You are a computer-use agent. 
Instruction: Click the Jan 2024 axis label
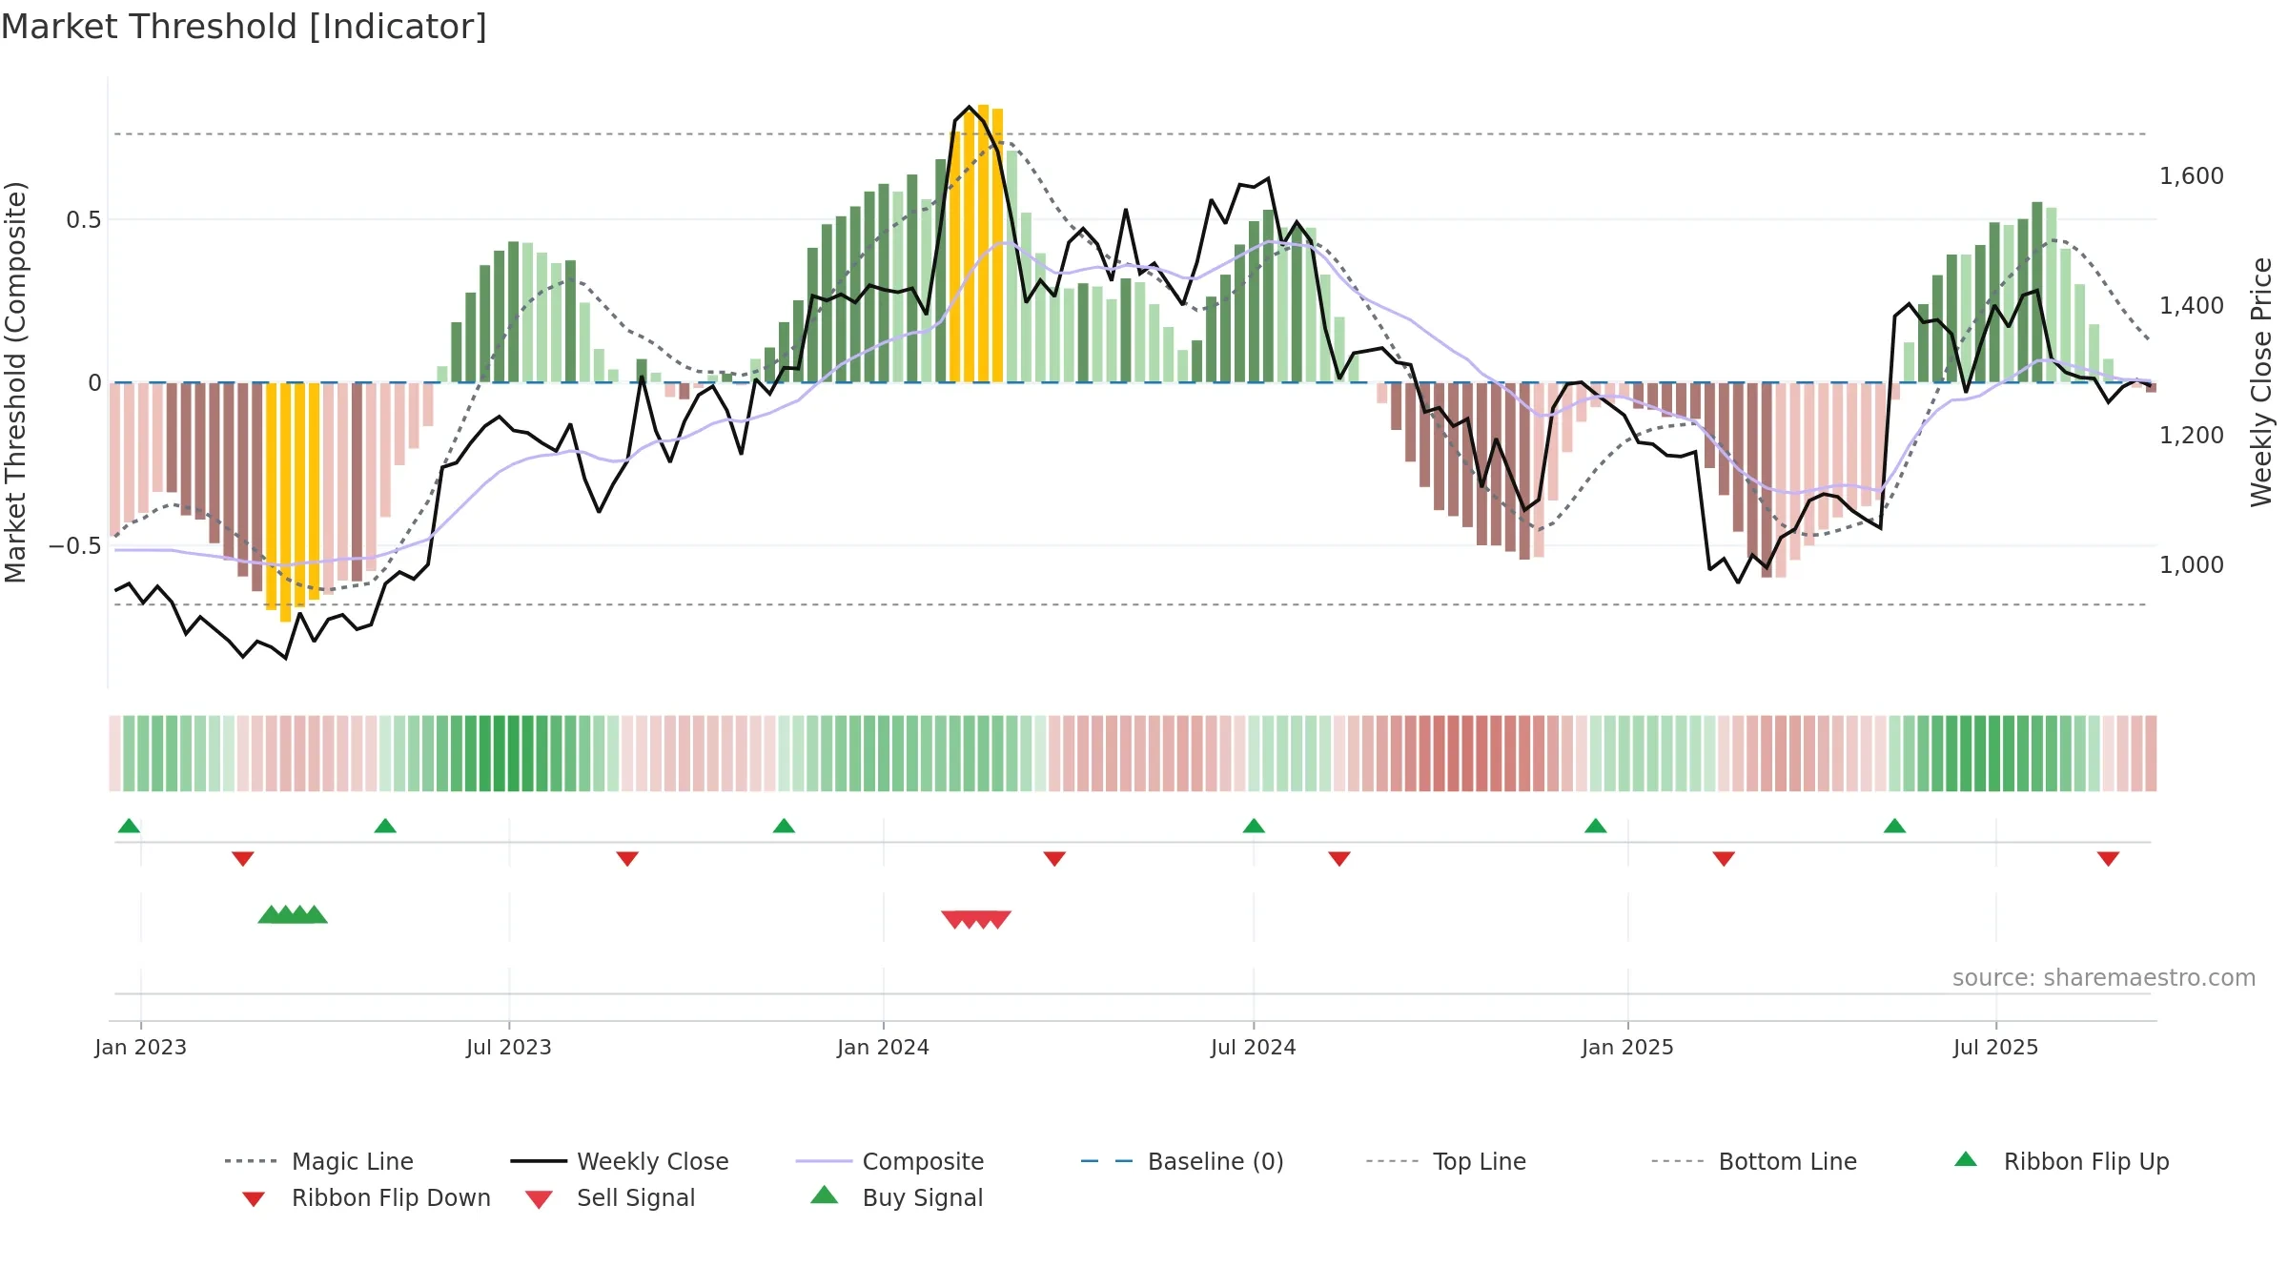point(883,1047)
